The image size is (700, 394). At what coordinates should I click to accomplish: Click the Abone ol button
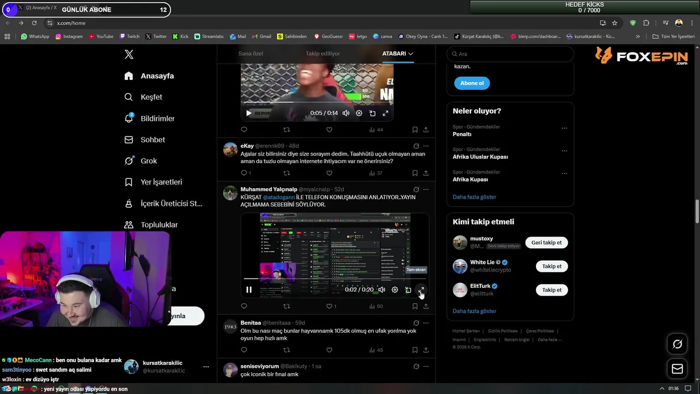(x=472, y=83)
